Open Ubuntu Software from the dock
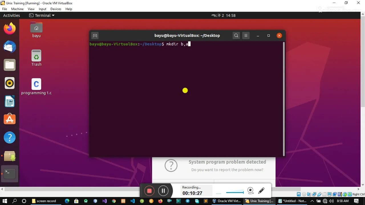This screenshot has height=205, width=365. (x=10, y=119)
